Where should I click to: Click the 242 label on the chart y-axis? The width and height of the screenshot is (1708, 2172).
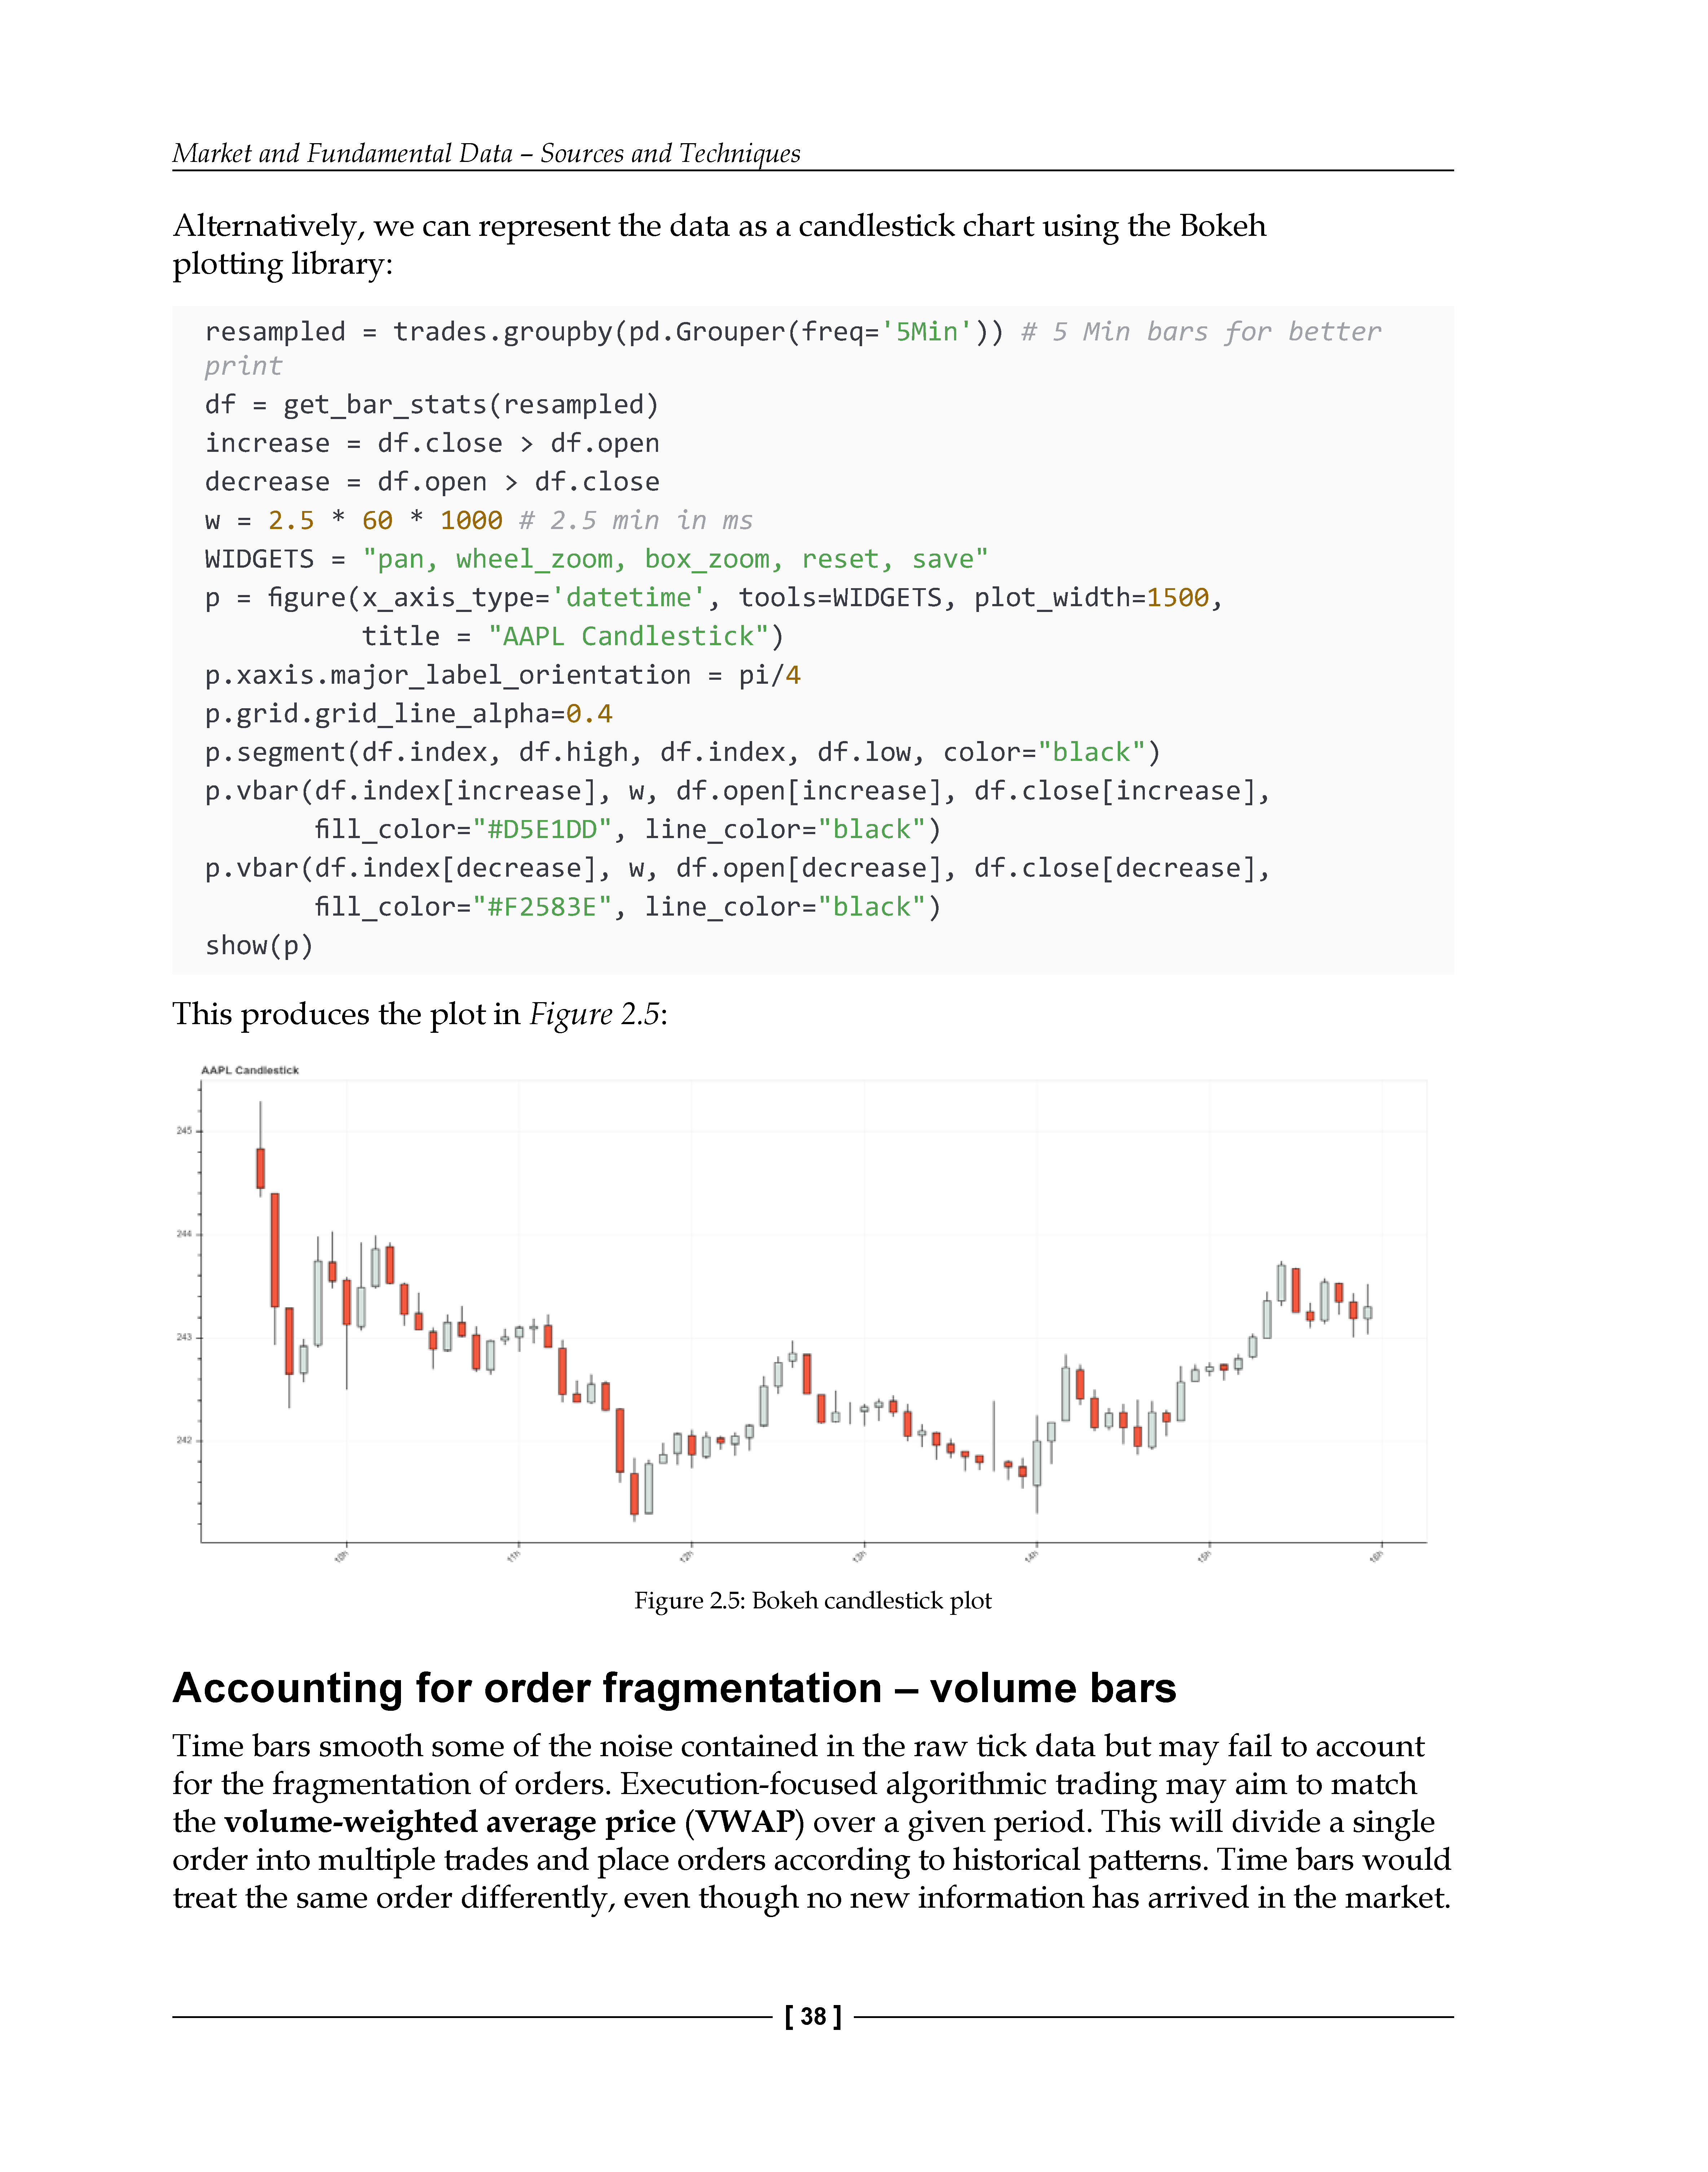[184, 1440]
